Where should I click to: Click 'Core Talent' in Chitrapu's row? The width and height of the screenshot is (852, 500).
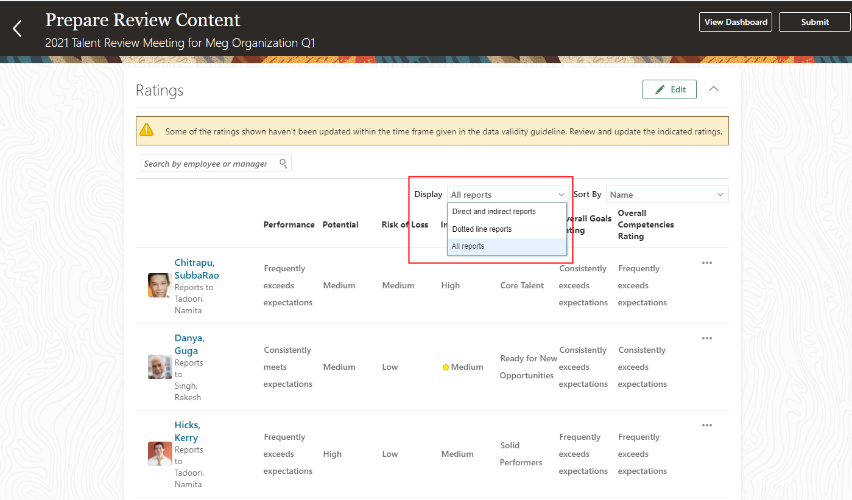[x=522, y=285]
